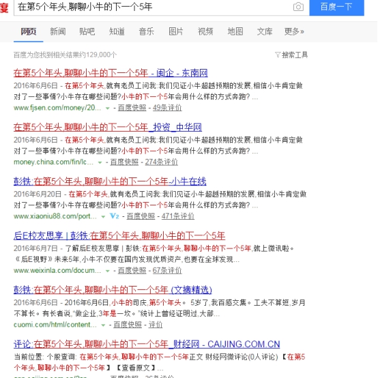378x378 pixels.
Task: Click the www.fjsen.com/money URL text
Action: click(x=57, y=108)
